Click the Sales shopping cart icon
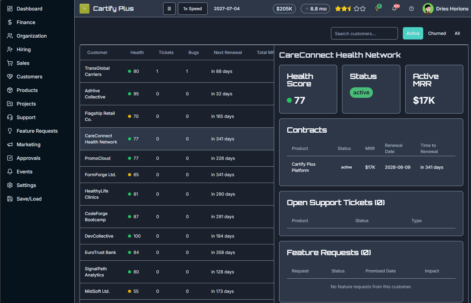 click(x=10, y=63)
